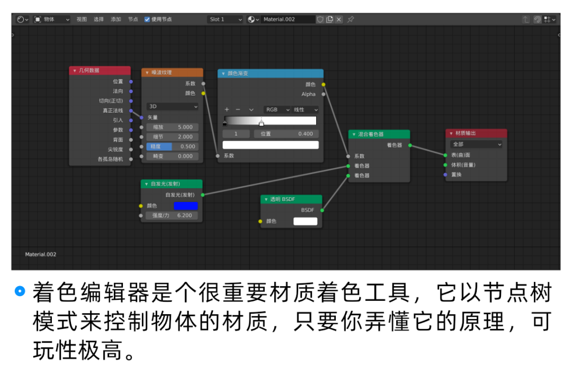
Task: Click the 缩放 5.000 value field
Action: 173,127
